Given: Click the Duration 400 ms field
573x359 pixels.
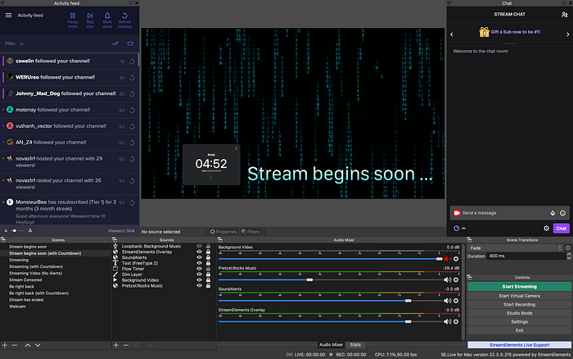Looking at the screenshot, I should pyautogui.click(x=526, y=257).
